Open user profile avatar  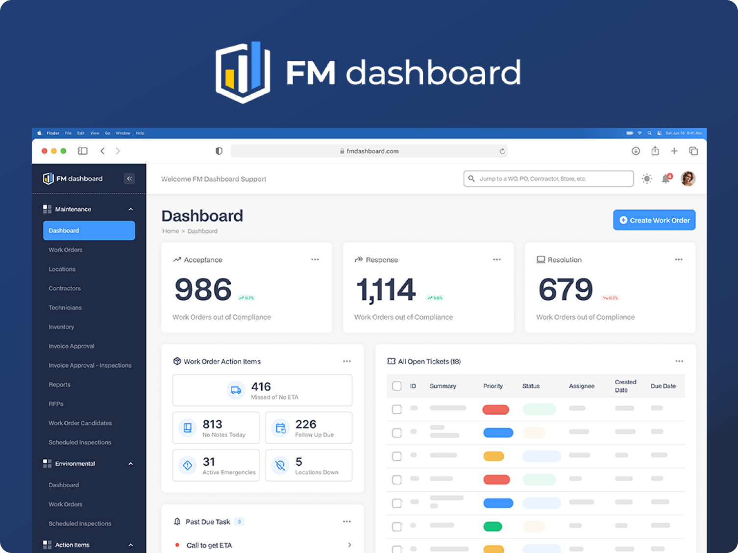688,178
